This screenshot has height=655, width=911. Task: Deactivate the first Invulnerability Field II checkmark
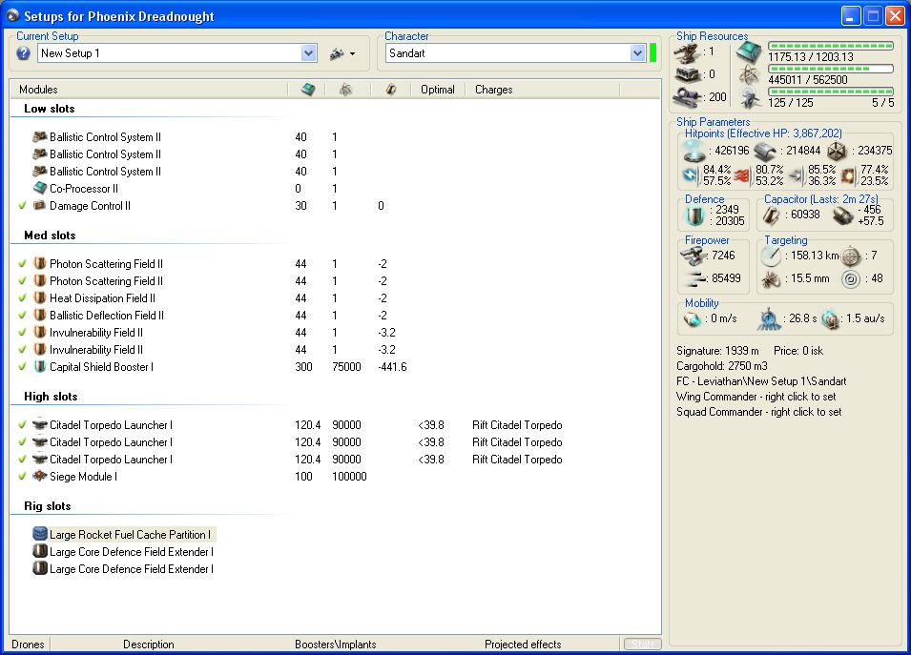[22, 333]
